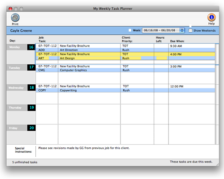
Task: Click the window resize grip corner
Action: (218, 164)
